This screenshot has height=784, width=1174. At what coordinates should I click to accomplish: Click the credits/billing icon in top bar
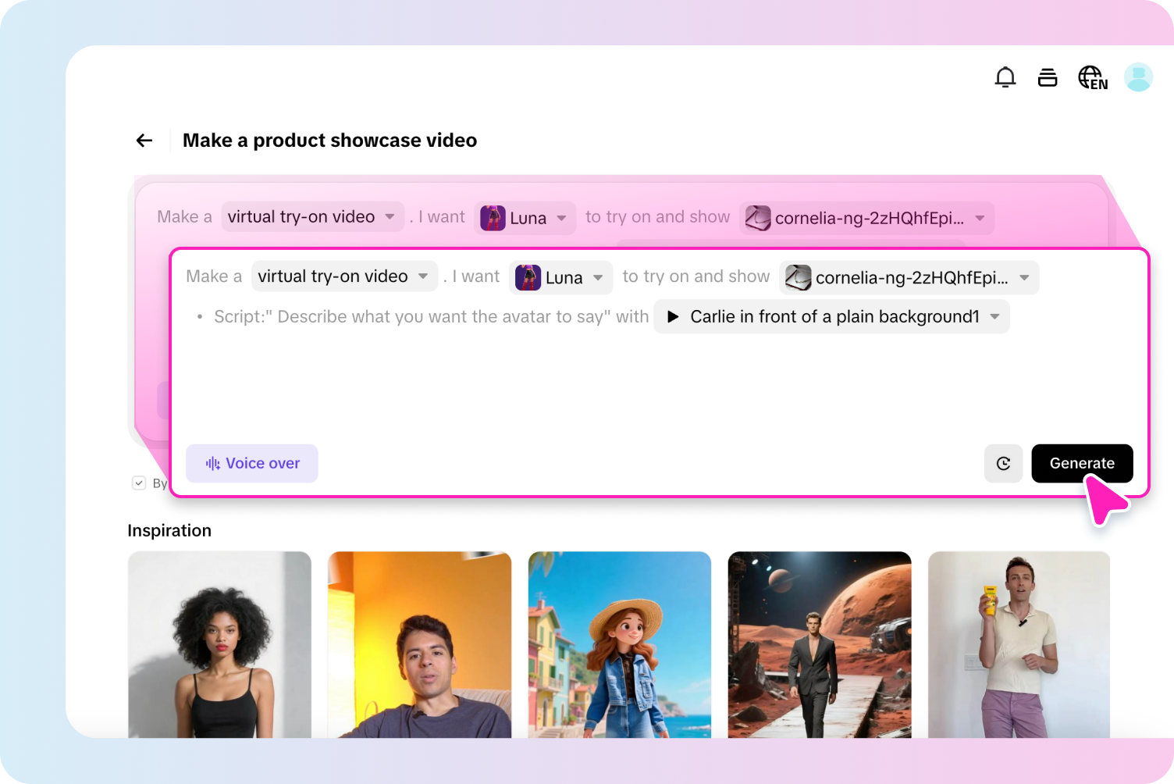point(1048,77)
